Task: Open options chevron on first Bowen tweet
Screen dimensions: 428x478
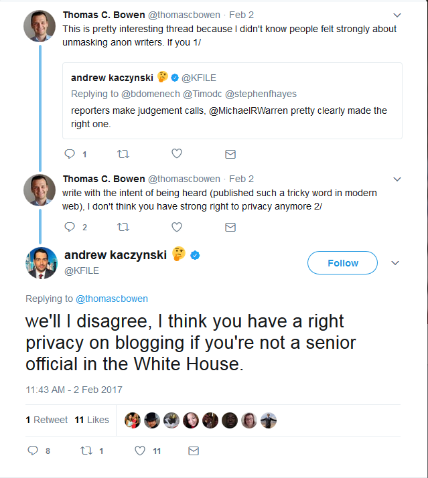Action: pyautogui.click(x=397, y=15)
